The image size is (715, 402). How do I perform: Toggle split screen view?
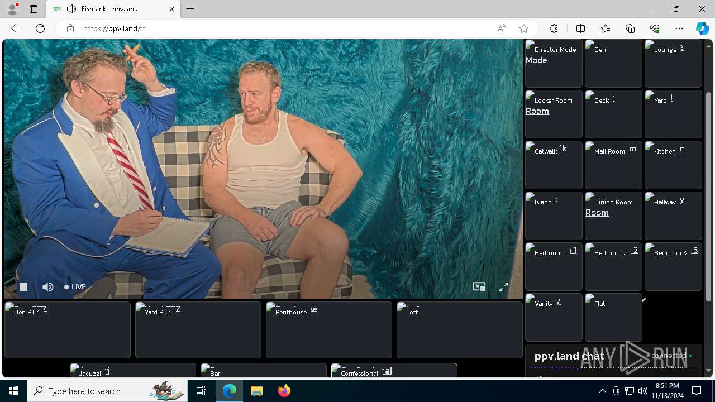click(580, 28)
